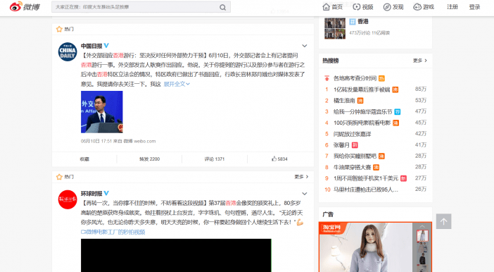The height and width of the screenshot is (272, 494).
Task: Click the 发现 compass icon
Action: click(387, 7)
